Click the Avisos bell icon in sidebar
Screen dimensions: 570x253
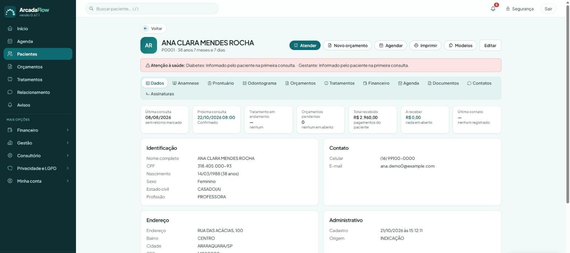click(10, 105)
